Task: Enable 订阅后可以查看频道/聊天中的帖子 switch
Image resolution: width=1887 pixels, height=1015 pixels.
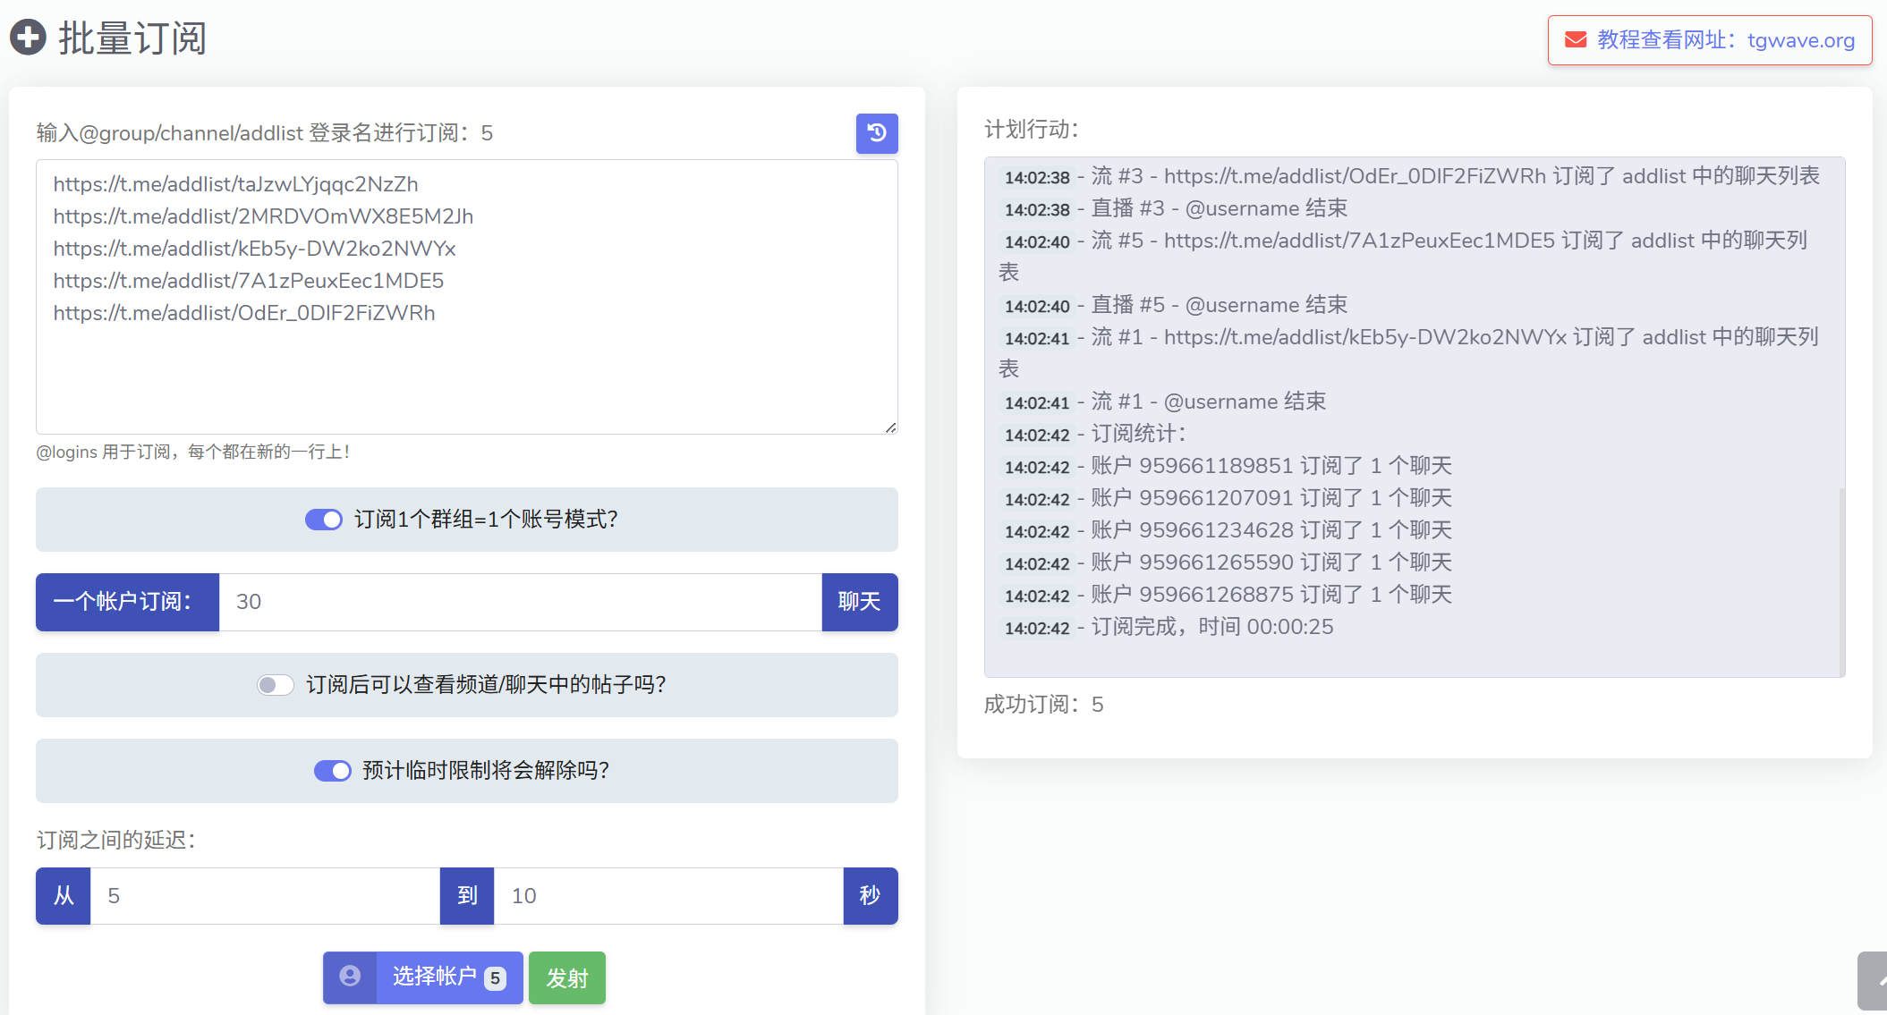Action: pos(275,685)
